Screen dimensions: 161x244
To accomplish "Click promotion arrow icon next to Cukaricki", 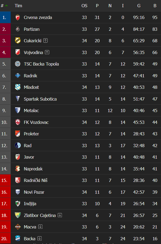I will tap(45, 41).
